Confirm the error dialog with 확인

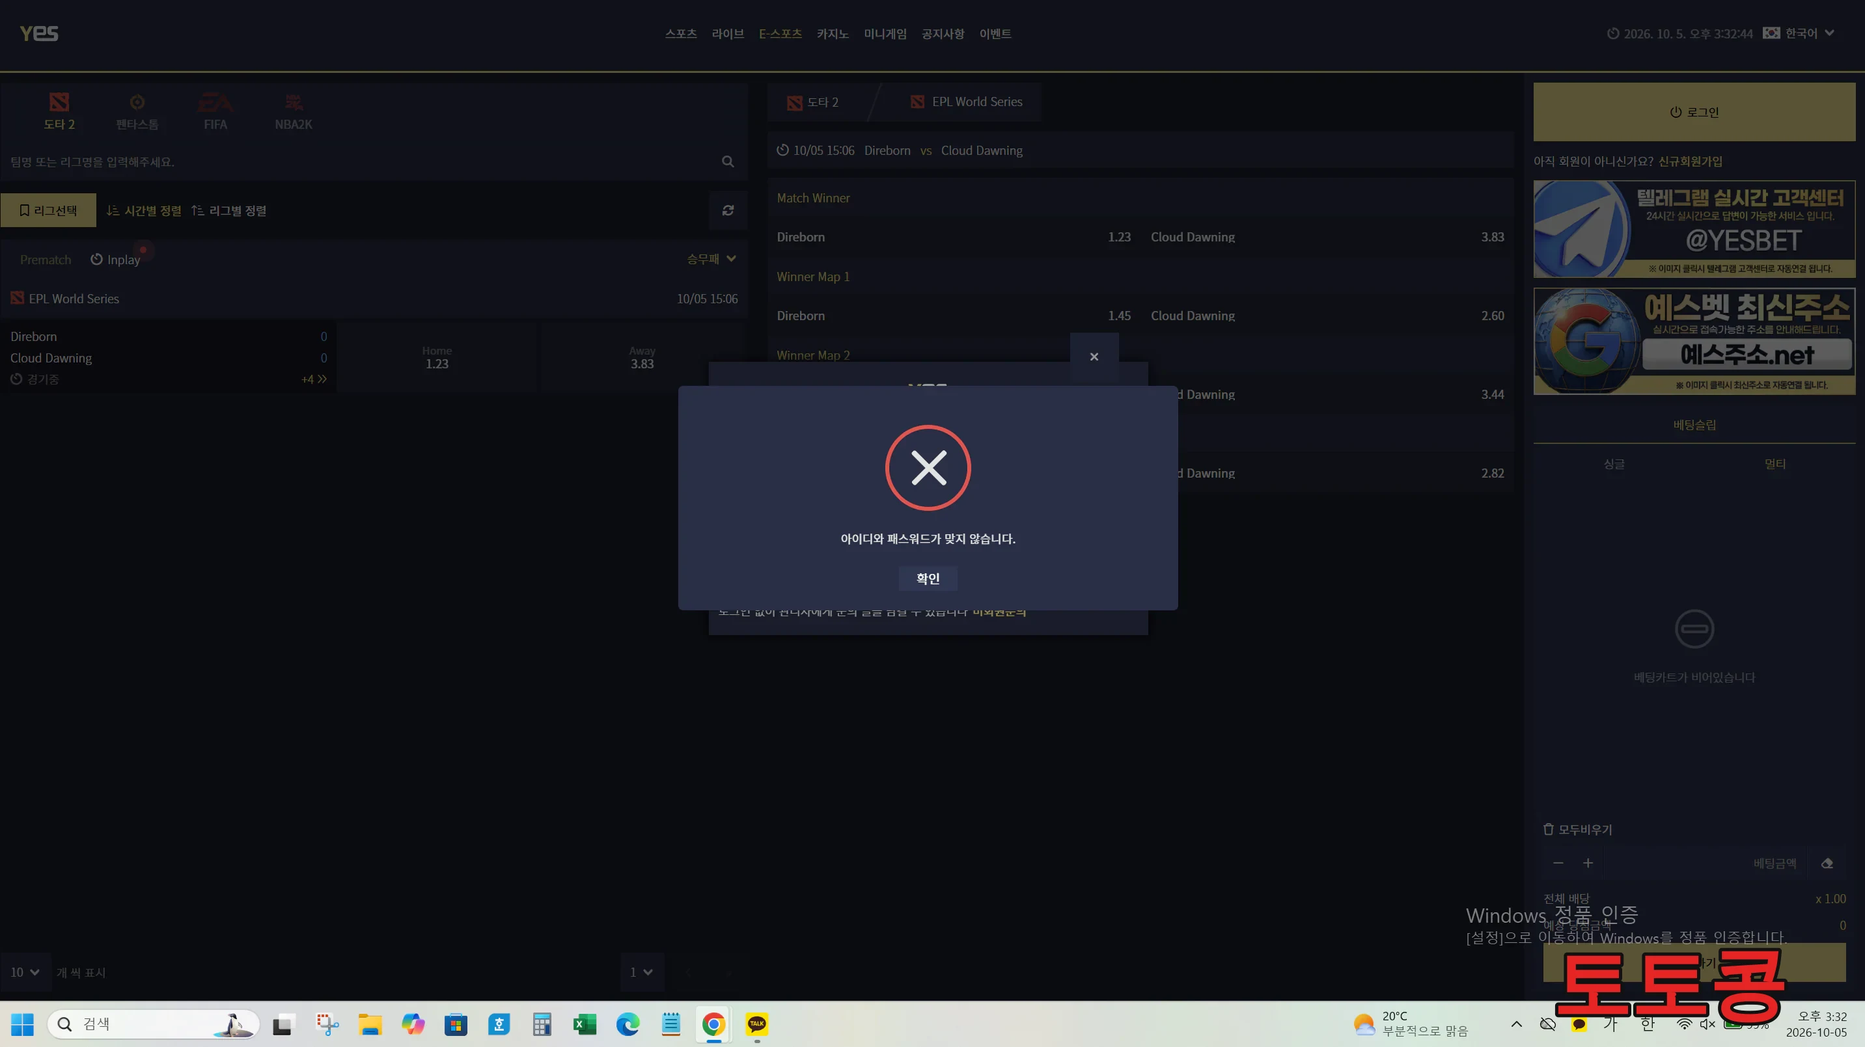pos(928,578)
